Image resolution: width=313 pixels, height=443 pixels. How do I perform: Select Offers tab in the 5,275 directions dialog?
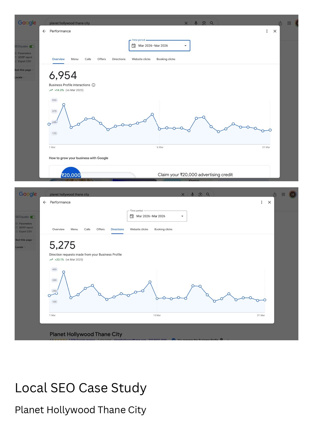100,229
